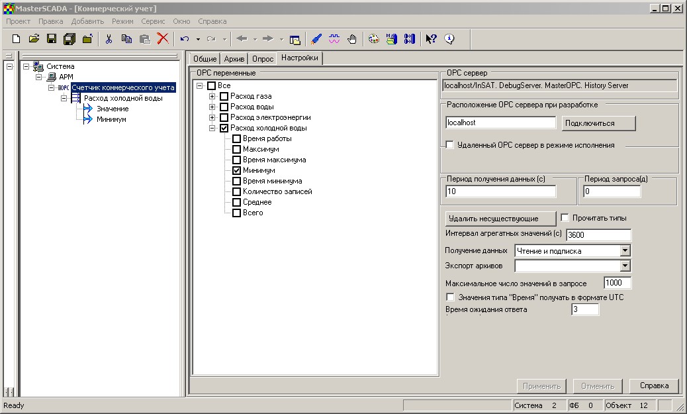Switch to the Опрос tab
The width and height of the screenshot is (687, 414).
(263, 59)
